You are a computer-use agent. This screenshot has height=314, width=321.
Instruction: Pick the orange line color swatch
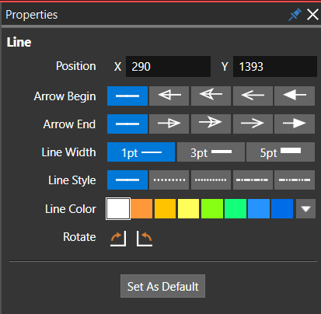pyautogui.click(x=141, y=208)
